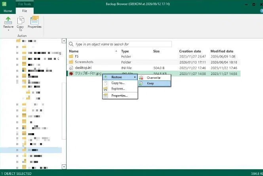Choose Overwrite in the Restore submenu
Viewport: 263px width, 176px height.
click(154, 78)
